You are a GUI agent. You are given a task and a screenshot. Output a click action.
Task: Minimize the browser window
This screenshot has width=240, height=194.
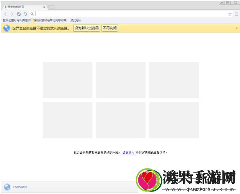222,3
